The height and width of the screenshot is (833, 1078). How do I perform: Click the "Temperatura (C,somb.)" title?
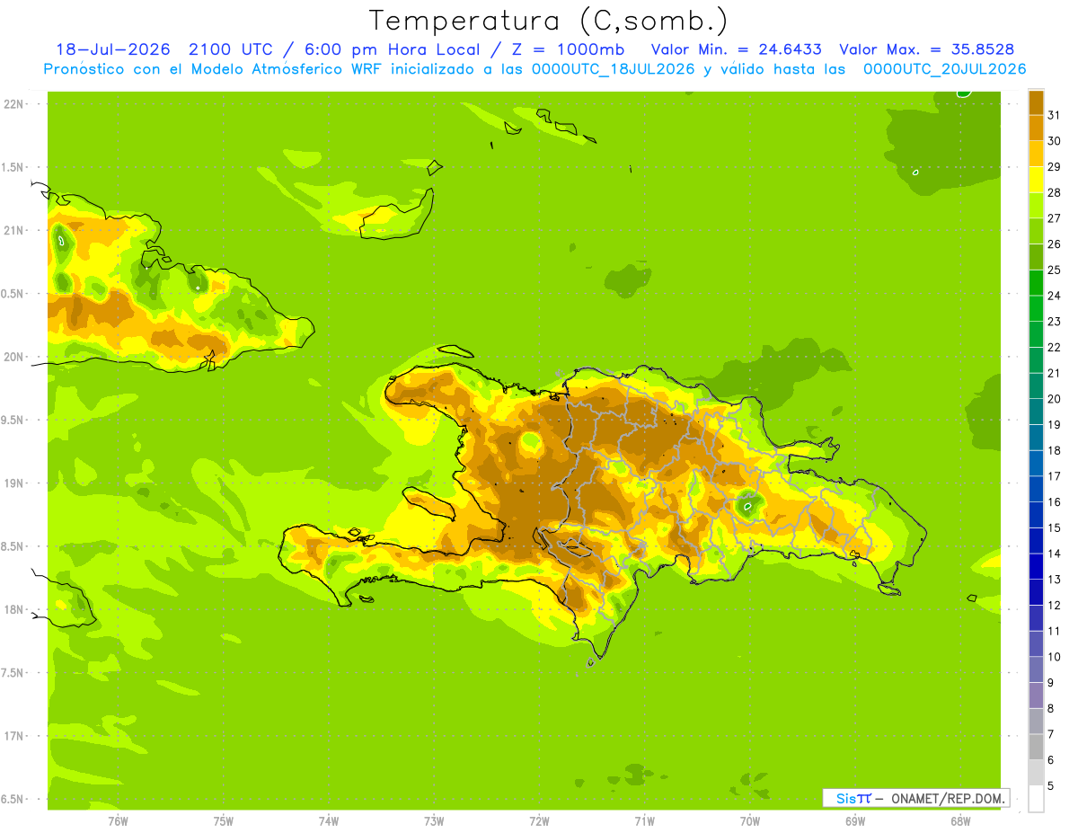click(548, 21)
